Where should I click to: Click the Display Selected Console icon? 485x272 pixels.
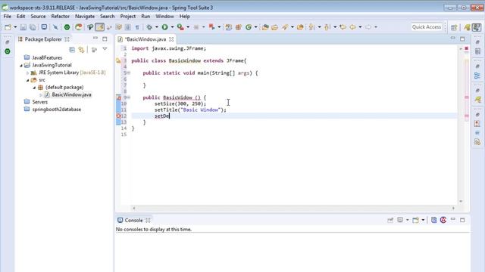point(400,220)
